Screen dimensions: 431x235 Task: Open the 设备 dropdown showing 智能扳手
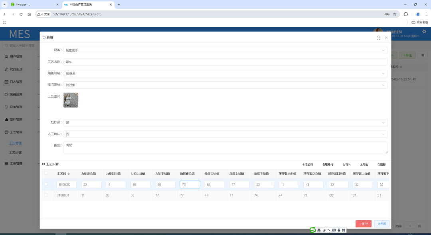click(x=225, y=51)
